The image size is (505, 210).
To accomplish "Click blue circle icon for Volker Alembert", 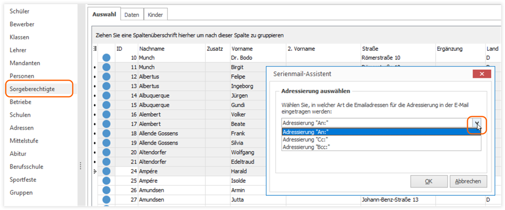I will coord(106,115).
